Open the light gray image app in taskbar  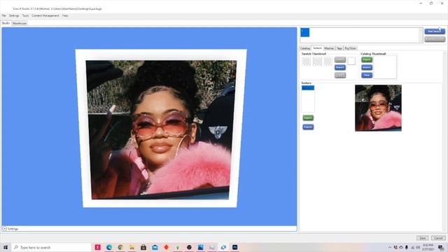[x=212, y=247]
